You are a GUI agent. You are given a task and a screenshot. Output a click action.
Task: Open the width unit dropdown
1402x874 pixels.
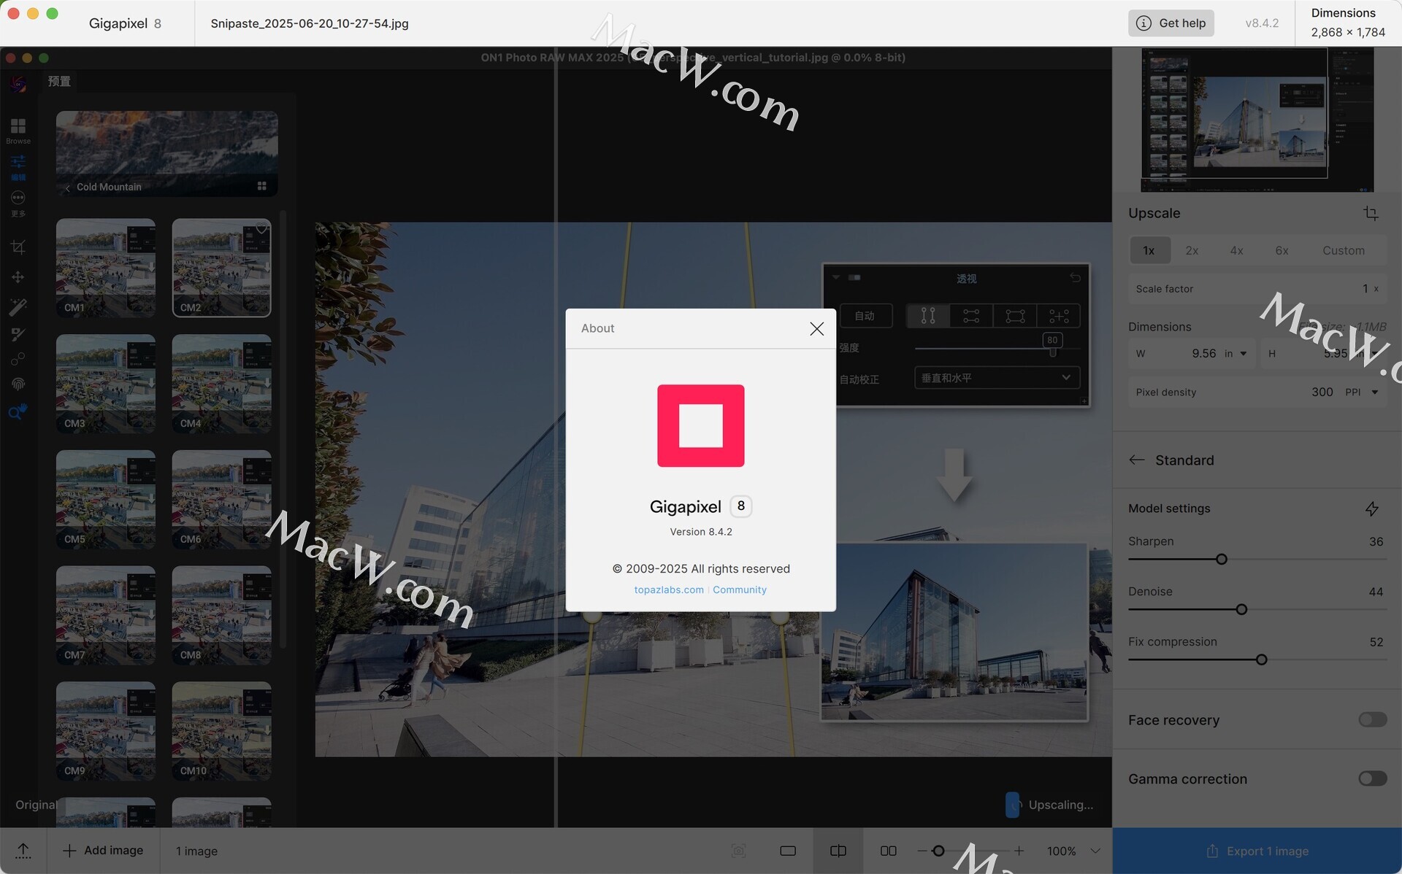(x=1236, y=353)
